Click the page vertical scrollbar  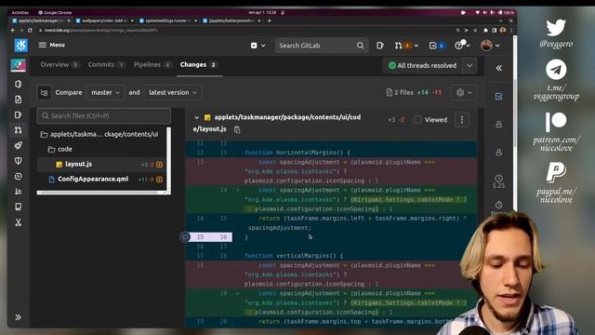point(515,114)
